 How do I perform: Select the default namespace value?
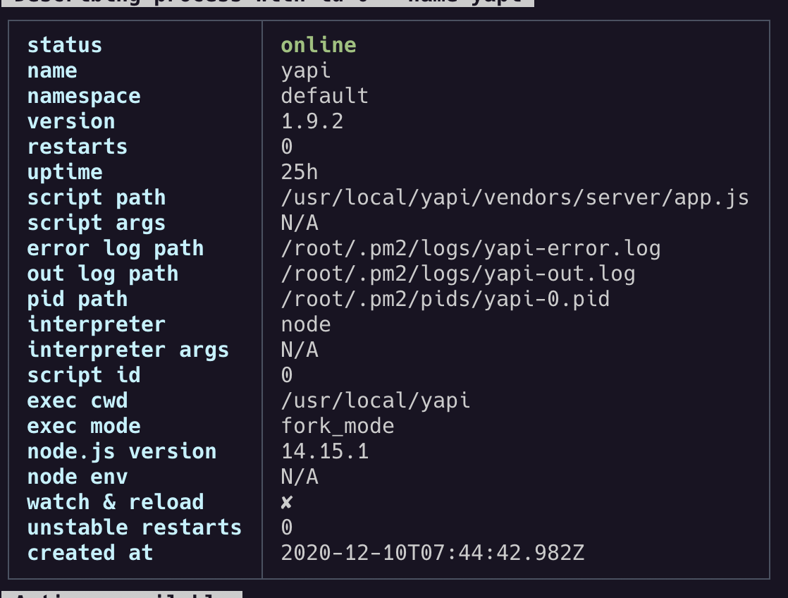(x=324, y=95)
